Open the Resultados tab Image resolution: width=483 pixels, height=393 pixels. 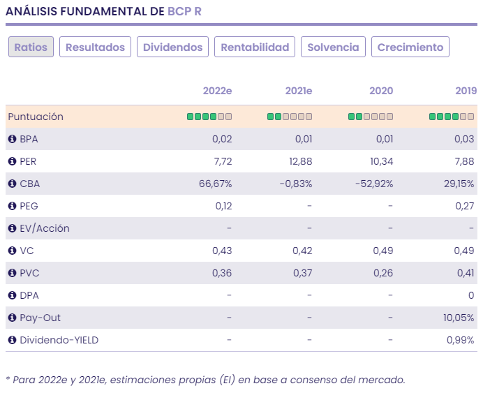pyautogui.click(x=95, y=47)
